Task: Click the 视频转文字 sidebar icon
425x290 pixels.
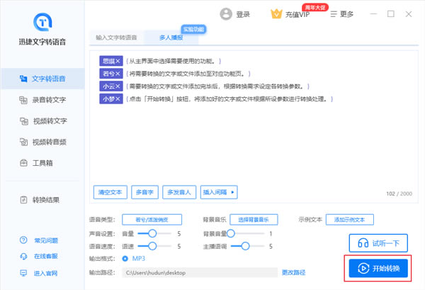Action: [x=24, y=121]
